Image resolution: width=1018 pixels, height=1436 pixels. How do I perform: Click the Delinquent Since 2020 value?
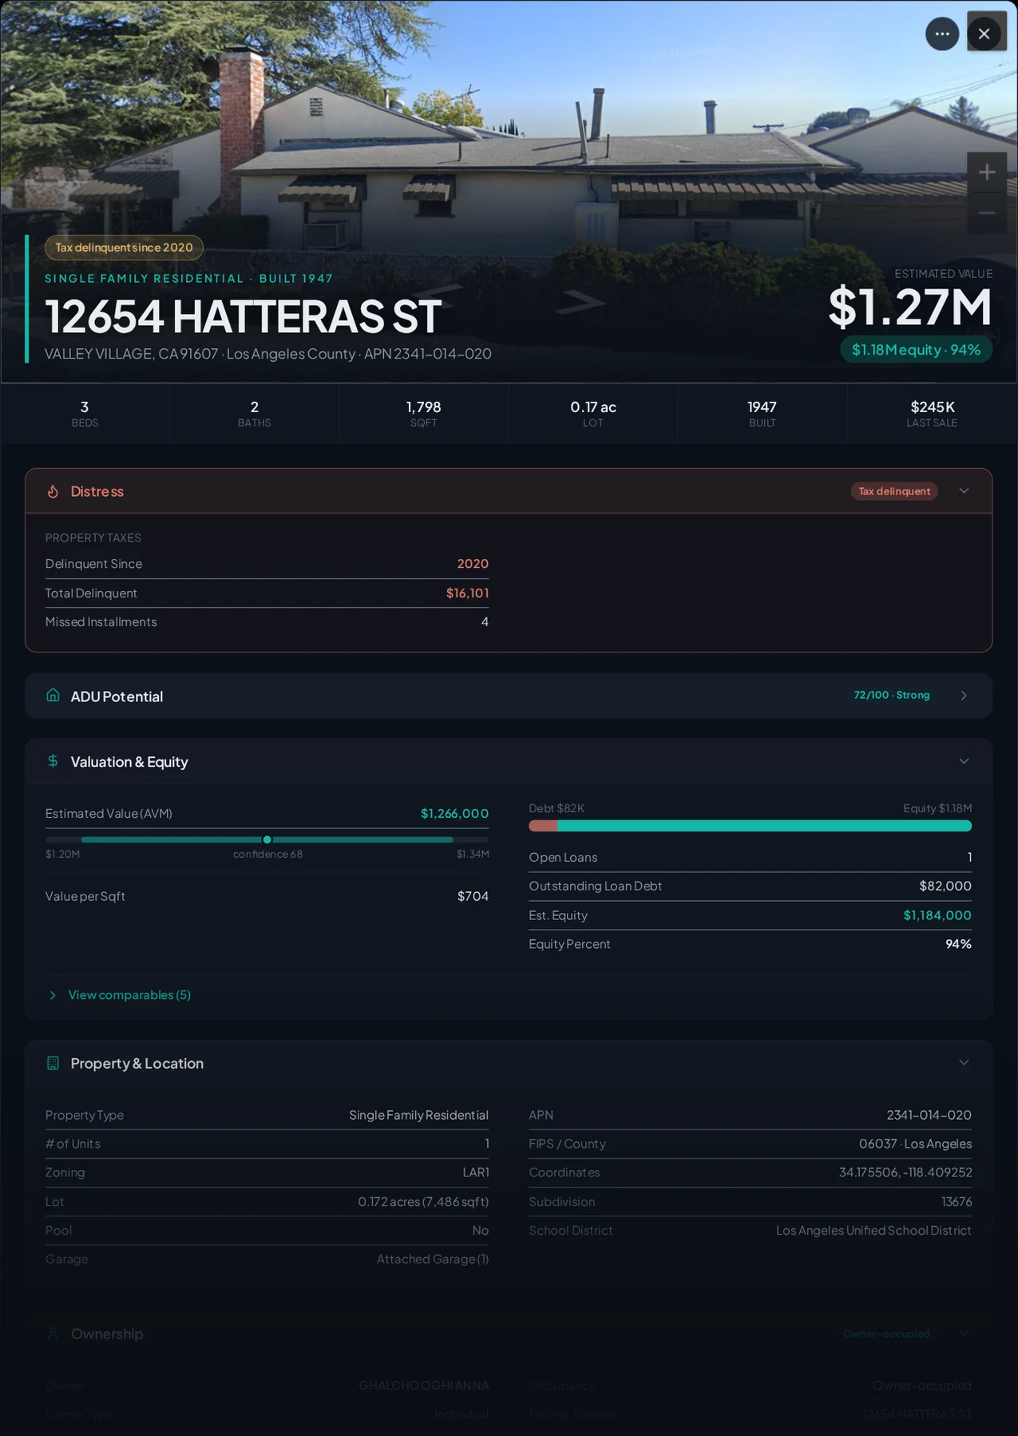click(x=473, y=564)
